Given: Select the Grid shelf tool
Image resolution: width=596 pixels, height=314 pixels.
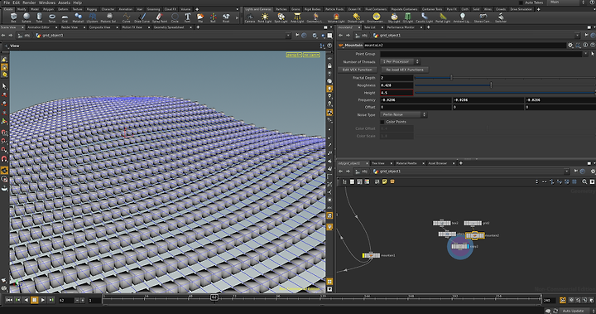Looking at the screenshot, I should pyautogui.click(x=65, y=17).
